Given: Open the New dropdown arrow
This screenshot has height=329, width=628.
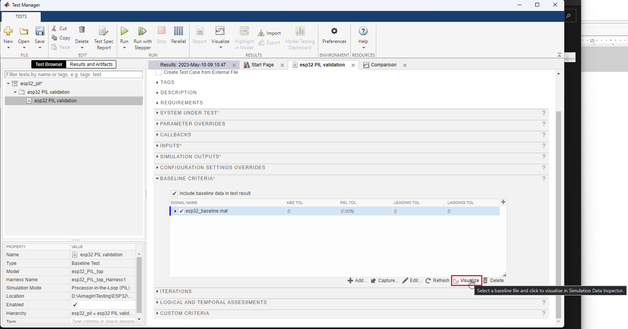Looking at the screenshot, I should pos(8,48).
